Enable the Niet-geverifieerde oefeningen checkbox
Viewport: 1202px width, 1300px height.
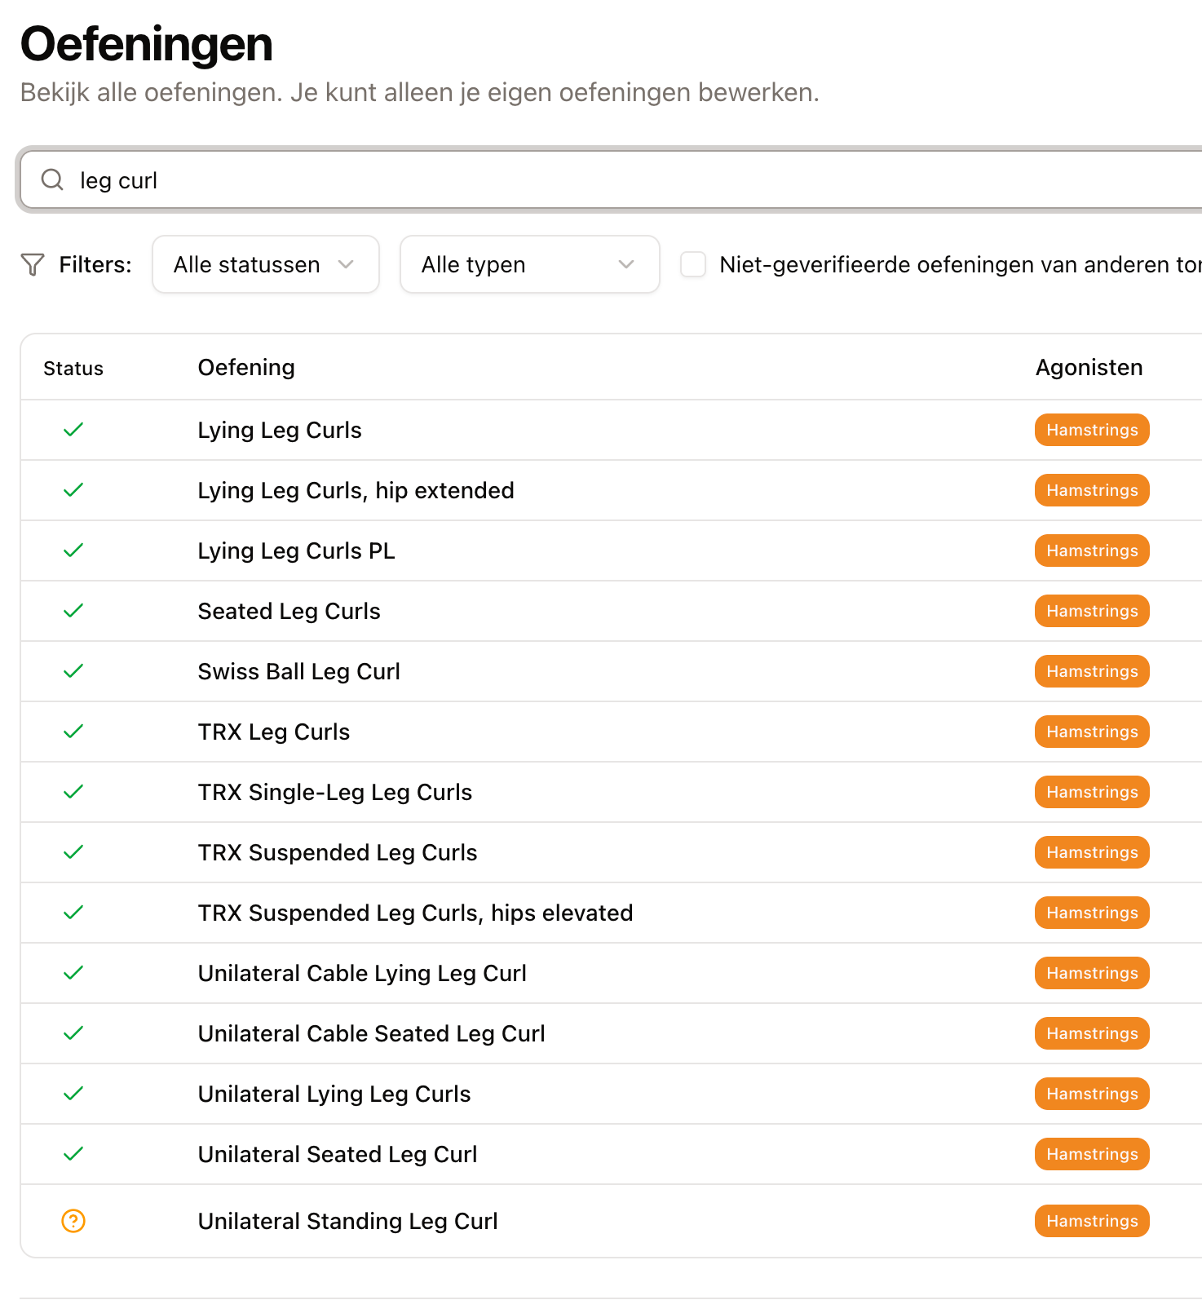tap(693, 264)
